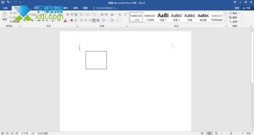Expand the undo history dropdown arrow
This screenshot has width=254, height=135.
tap(11, 2)
